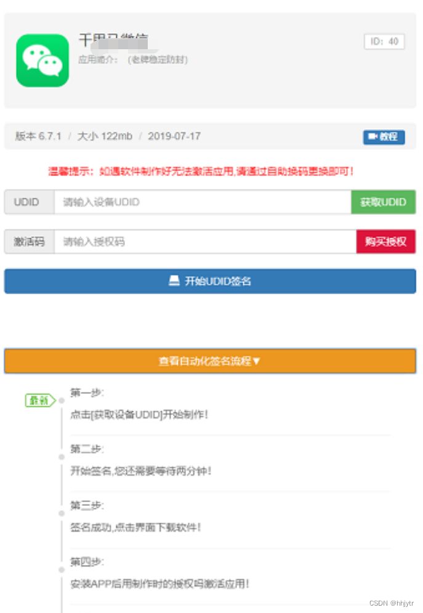The image size is (423, 613).
Task: Click the 激活码 field label
Action: (29, 242)
